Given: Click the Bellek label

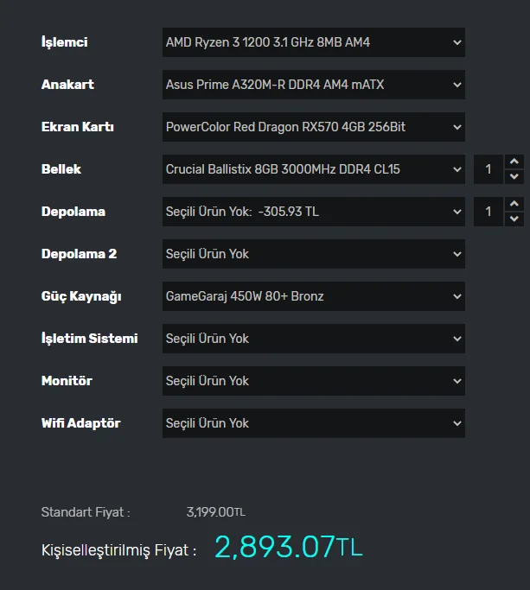Looking at the screenshot, I should (x=61, y=169).
